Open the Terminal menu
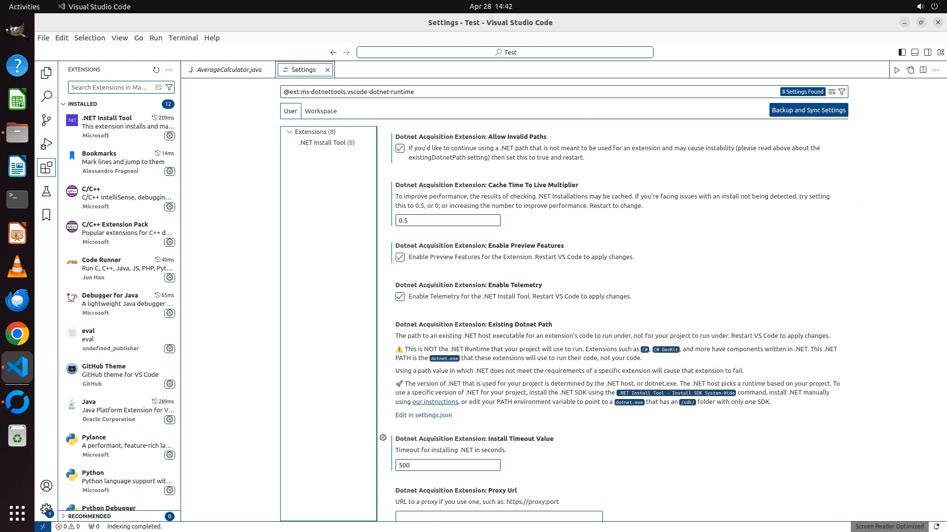 coord(183,38)
